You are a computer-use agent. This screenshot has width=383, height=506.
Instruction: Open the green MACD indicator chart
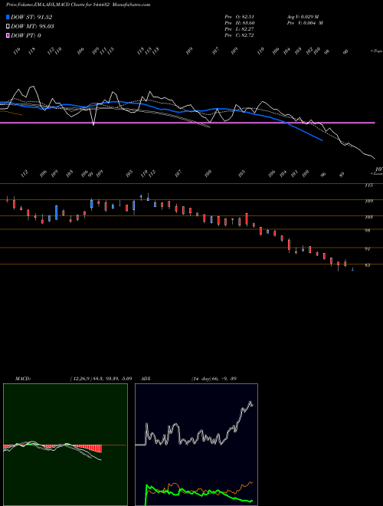coord(65,445)
